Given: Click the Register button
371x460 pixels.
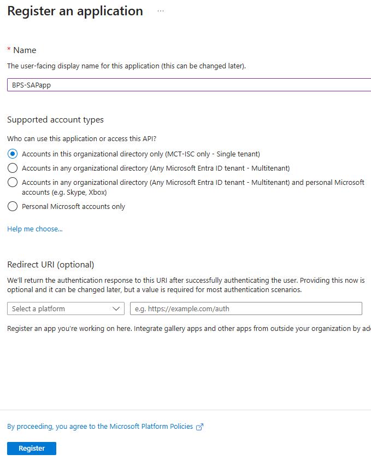Looking at the screenshot, I should point(32,449).
